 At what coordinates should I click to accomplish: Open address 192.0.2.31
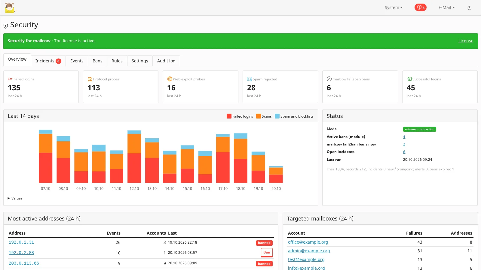(21, 242)
